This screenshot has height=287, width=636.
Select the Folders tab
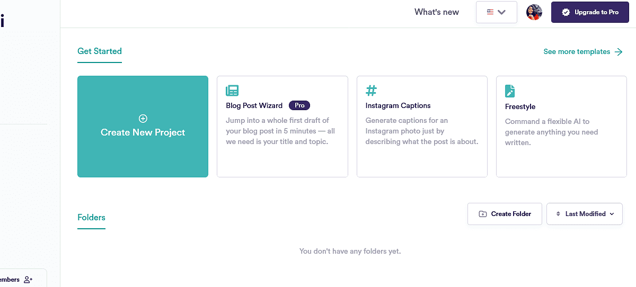[x=91, y=218]
